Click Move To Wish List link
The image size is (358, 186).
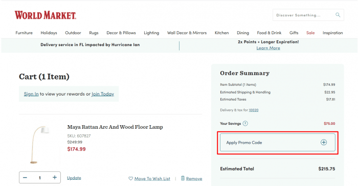point(152,179)
